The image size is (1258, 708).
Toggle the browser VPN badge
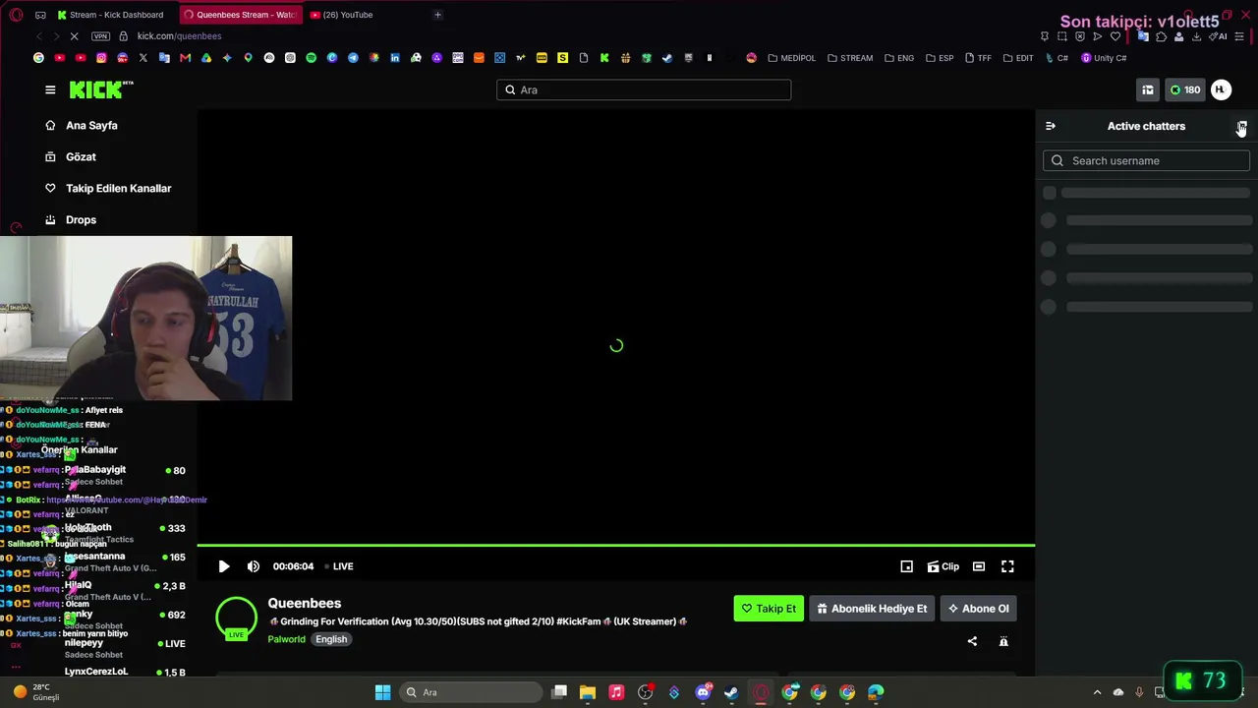tap(100, 36)
